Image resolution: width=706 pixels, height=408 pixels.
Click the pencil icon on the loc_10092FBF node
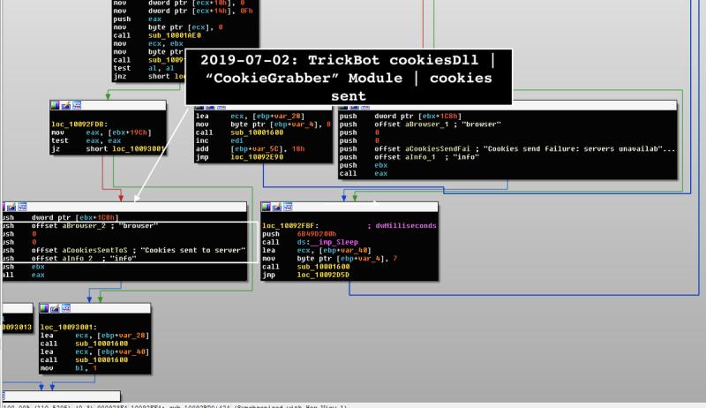coord(274,208)
